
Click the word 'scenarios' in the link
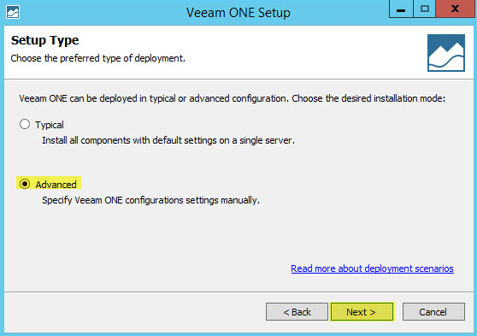pyautogui.click(x=434, y=268)
